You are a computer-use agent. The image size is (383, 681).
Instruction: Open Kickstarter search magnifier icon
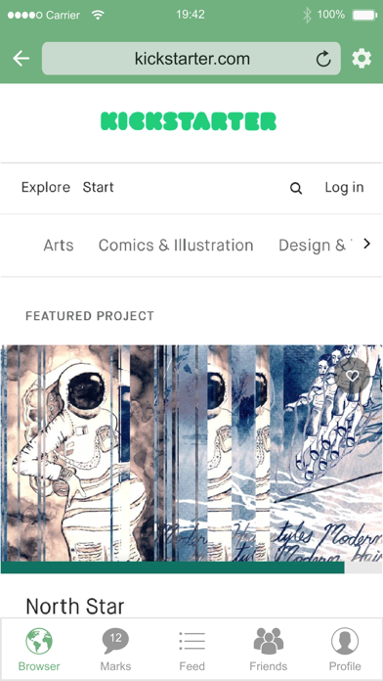(x=296, y=188)
